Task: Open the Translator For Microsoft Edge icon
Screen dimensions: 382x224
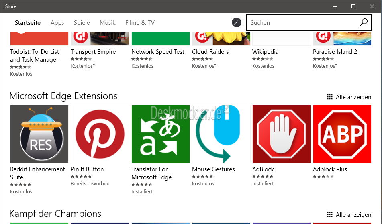Action: click(161, 134)
